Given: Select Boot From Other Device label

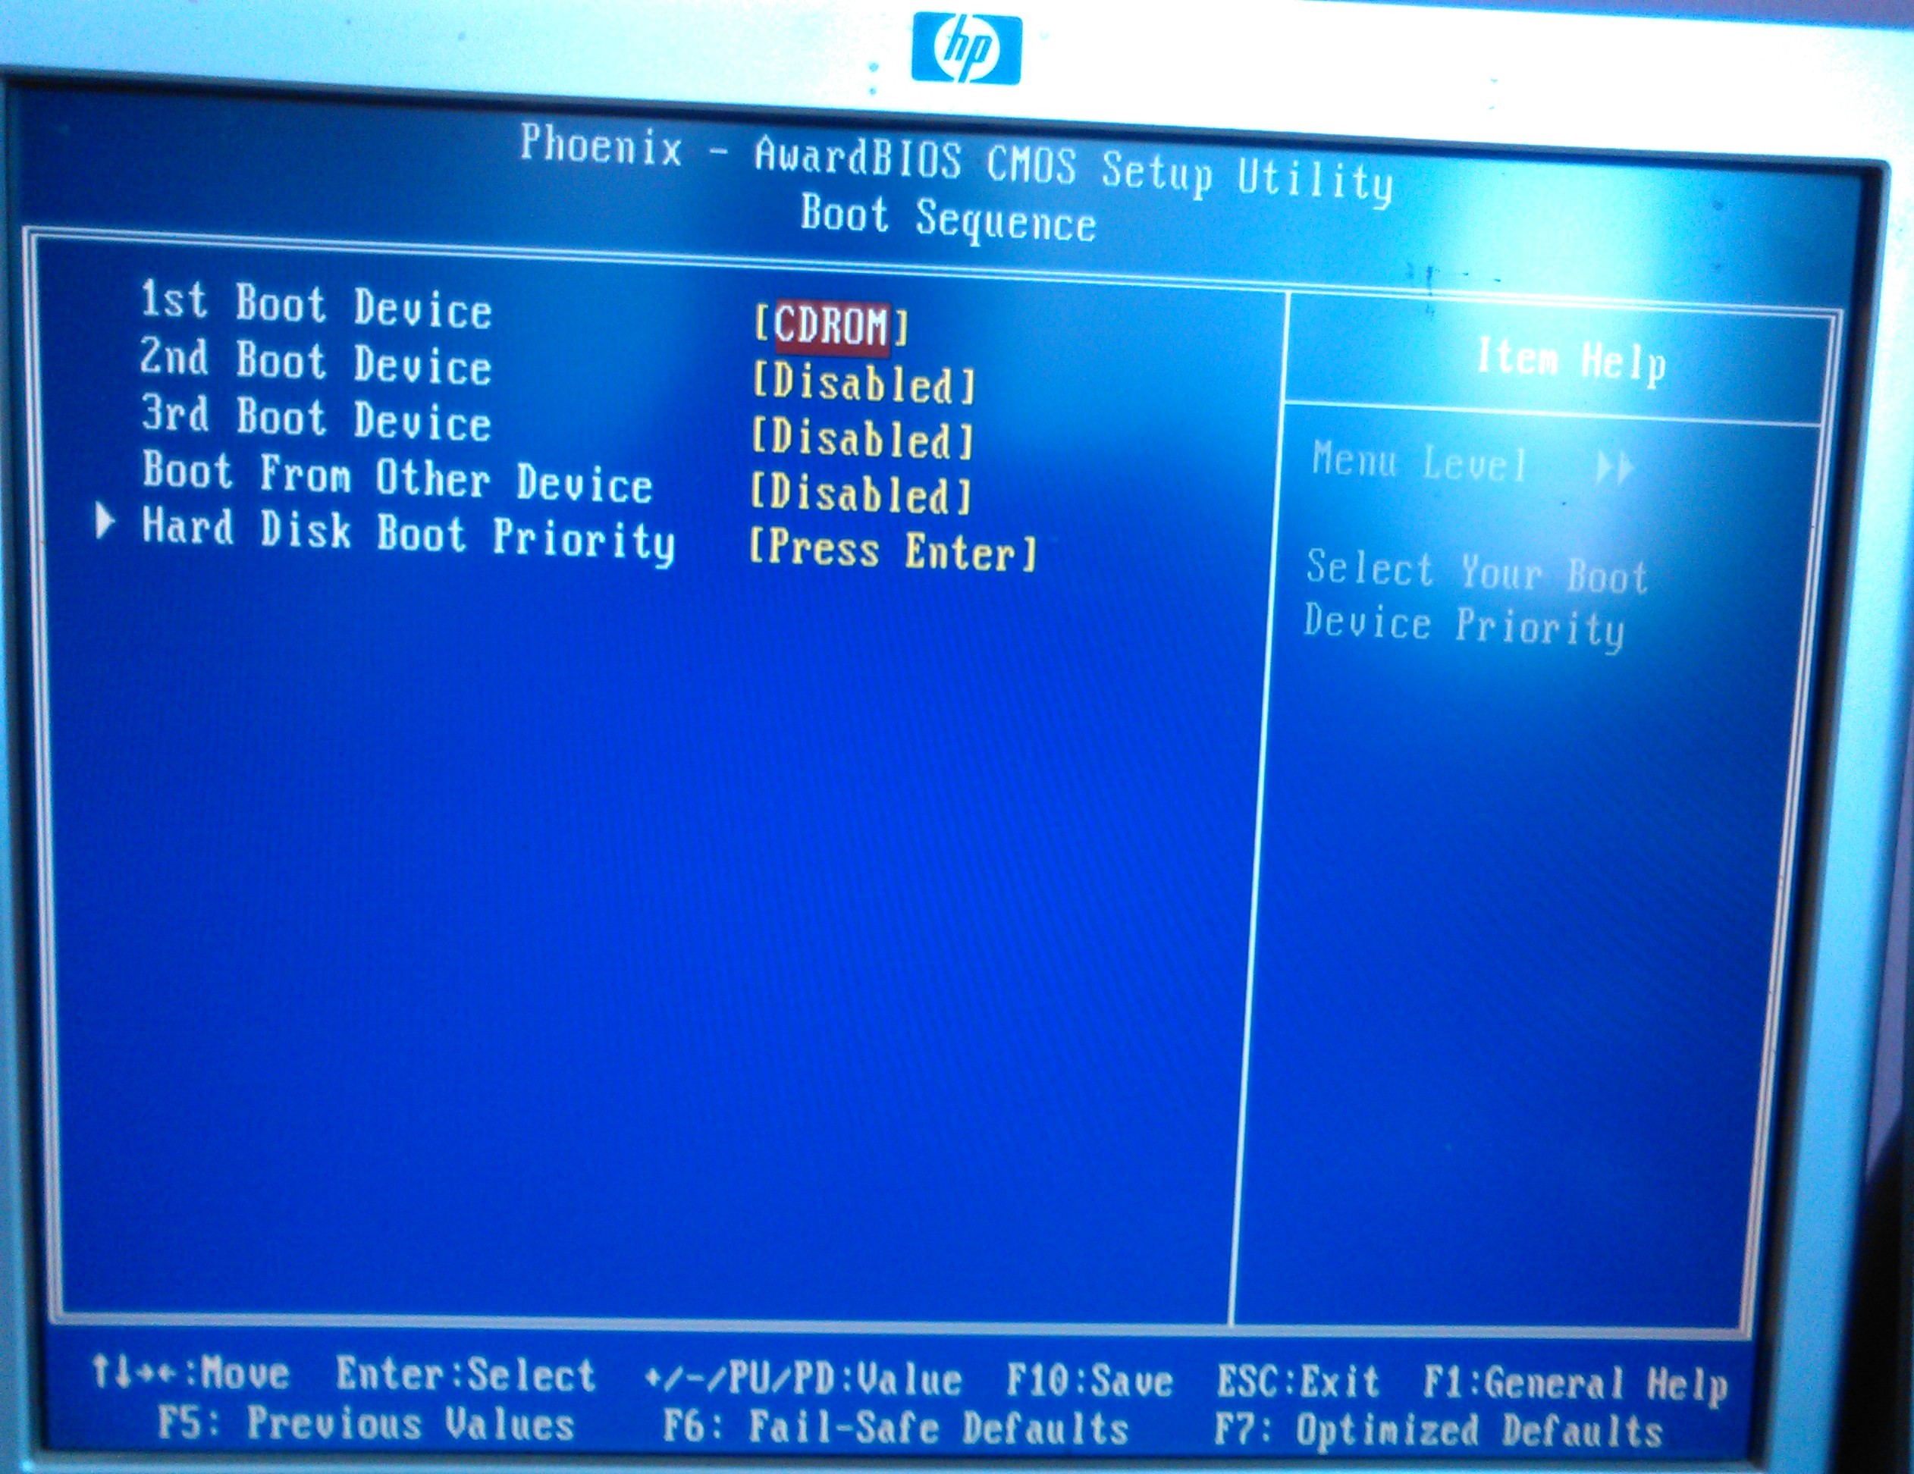Looking at the screenshot, I should (x=397, y=478).
